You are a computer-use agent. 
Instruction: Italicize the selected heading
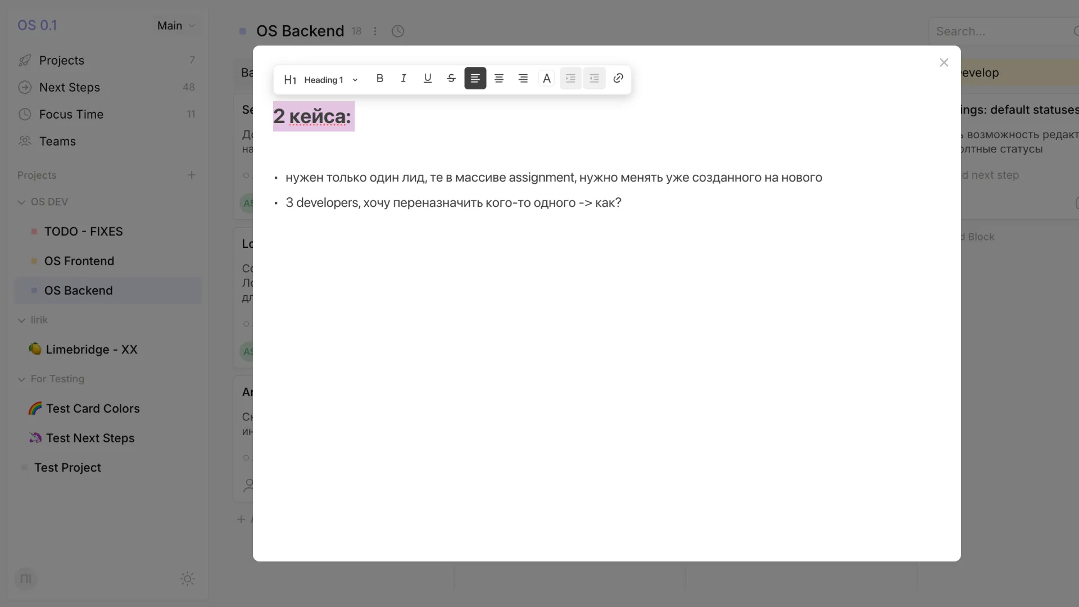point(404,78)
